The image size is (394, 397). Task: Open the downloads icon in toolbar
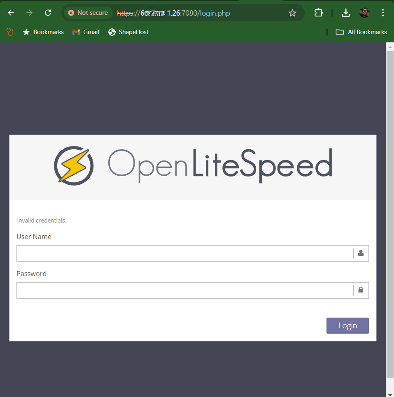pos(346,13)
